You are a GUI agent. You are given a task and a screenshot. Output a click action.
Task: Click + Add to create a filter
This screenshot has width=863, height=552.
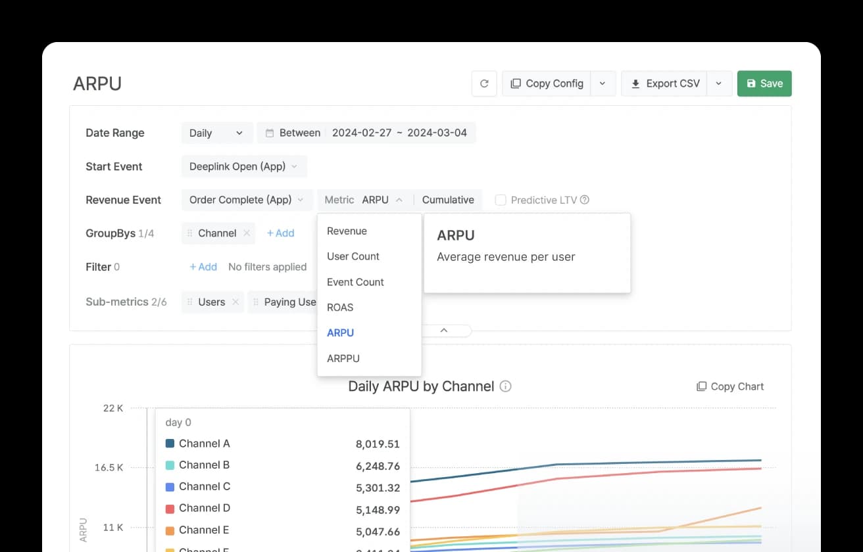click(x=203, y=267)
